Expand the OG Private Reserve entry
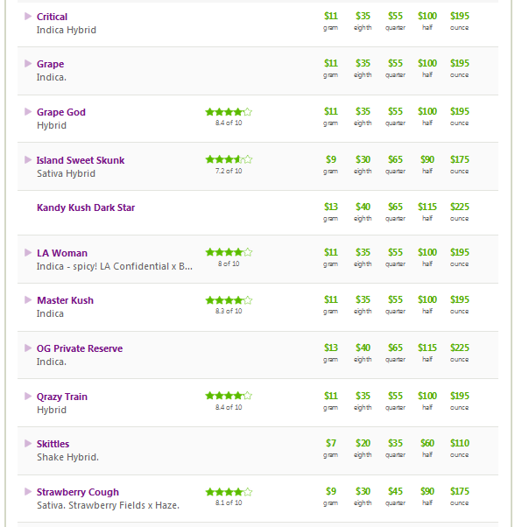The height and width of the screenshot is (527, 515). pyautogui.click(x=28, y=348)
